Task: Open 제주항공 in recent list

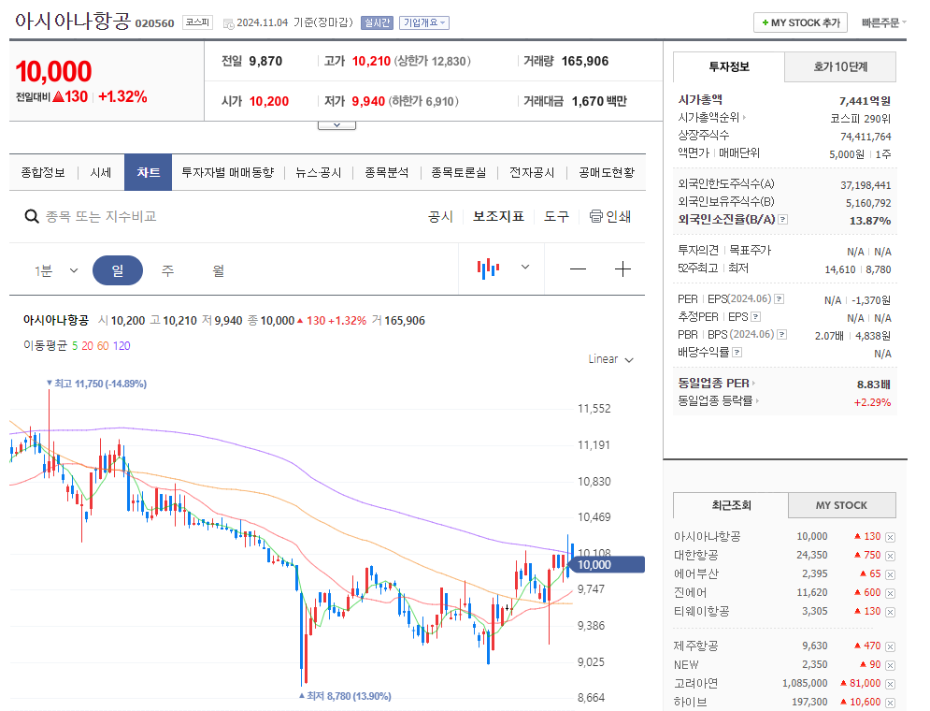Action: click(x=695, y=646)
